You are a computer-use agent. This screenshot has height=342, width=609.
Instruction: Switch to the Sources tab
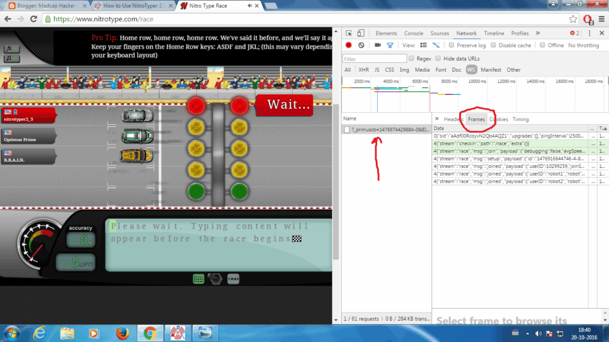440,33
